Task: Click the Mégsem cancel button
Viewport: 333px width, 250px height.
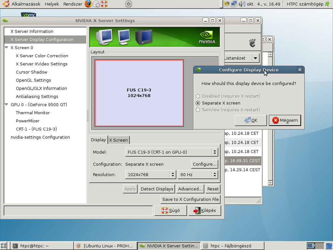Action: point(285,120)
